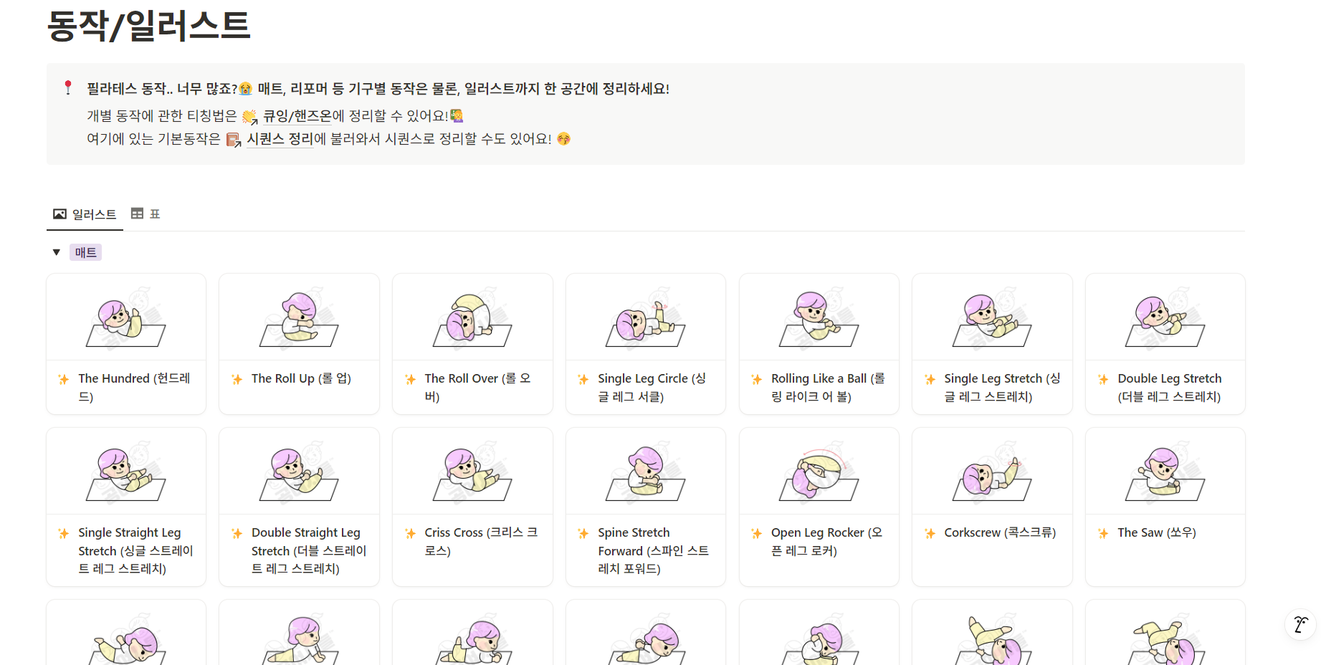Click the pin emoji in the callout box
The height and width of the screenshot is (665, 1321).
click(x=68, y=88)
